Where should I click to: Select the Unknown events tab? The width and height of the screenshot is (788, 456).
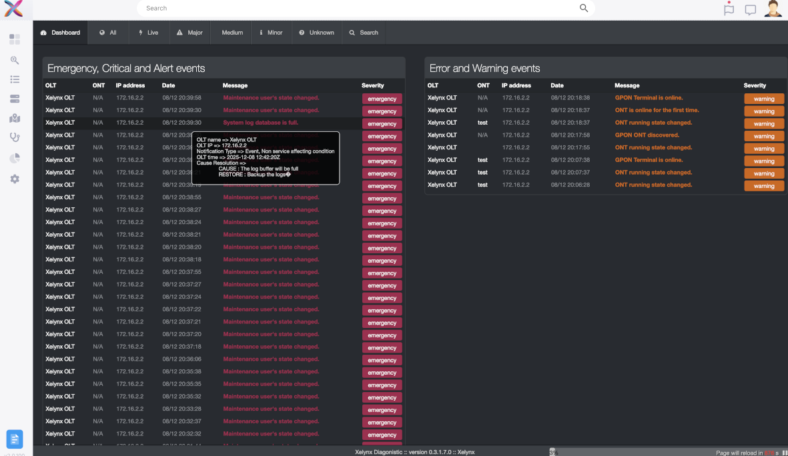(x=316, y=33)
